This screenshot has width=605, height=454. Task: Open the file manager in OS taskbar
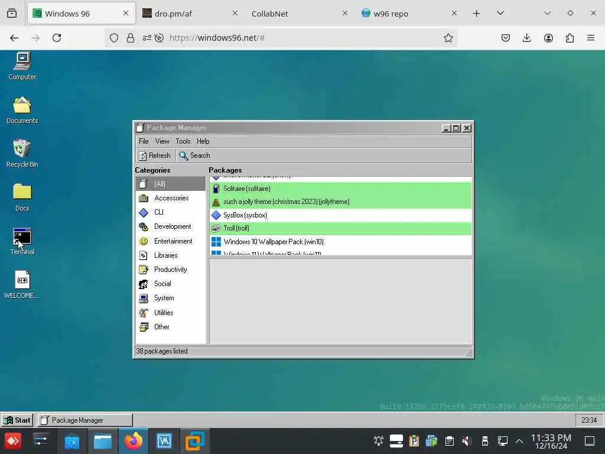(103, 441)
